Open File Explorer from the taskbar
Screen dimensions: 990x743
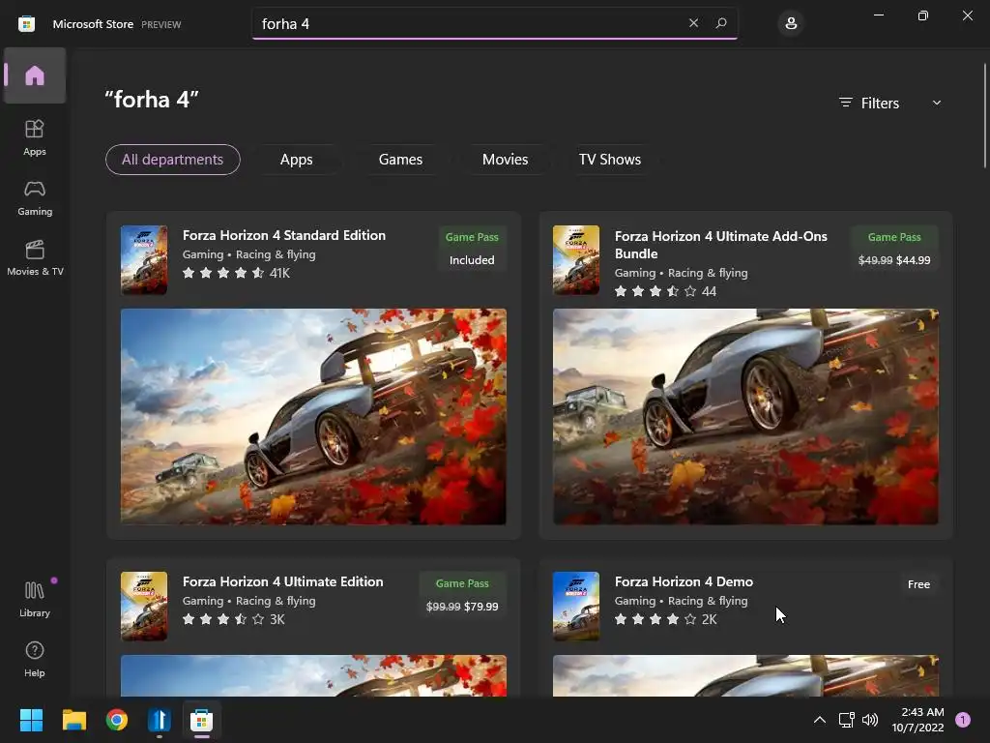pyautogui.click(x=73, y=720)
